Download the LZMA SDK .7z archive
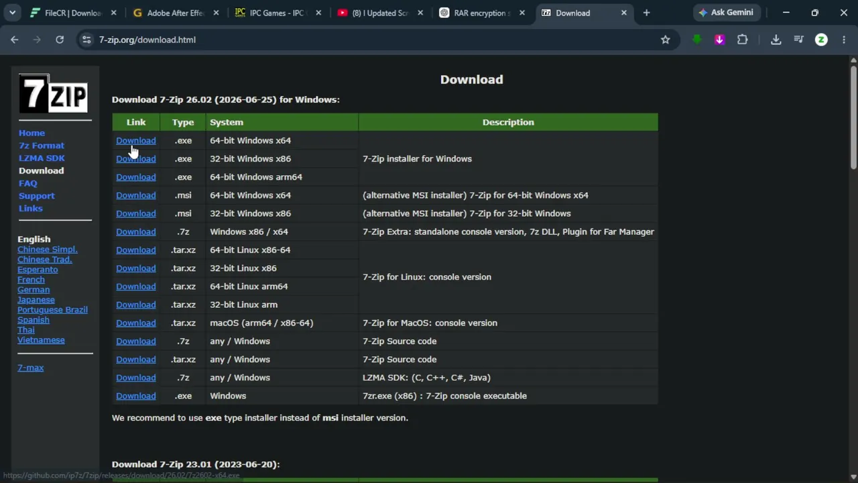This screenshot has height=483, width=858. click(x=135, y=378)
